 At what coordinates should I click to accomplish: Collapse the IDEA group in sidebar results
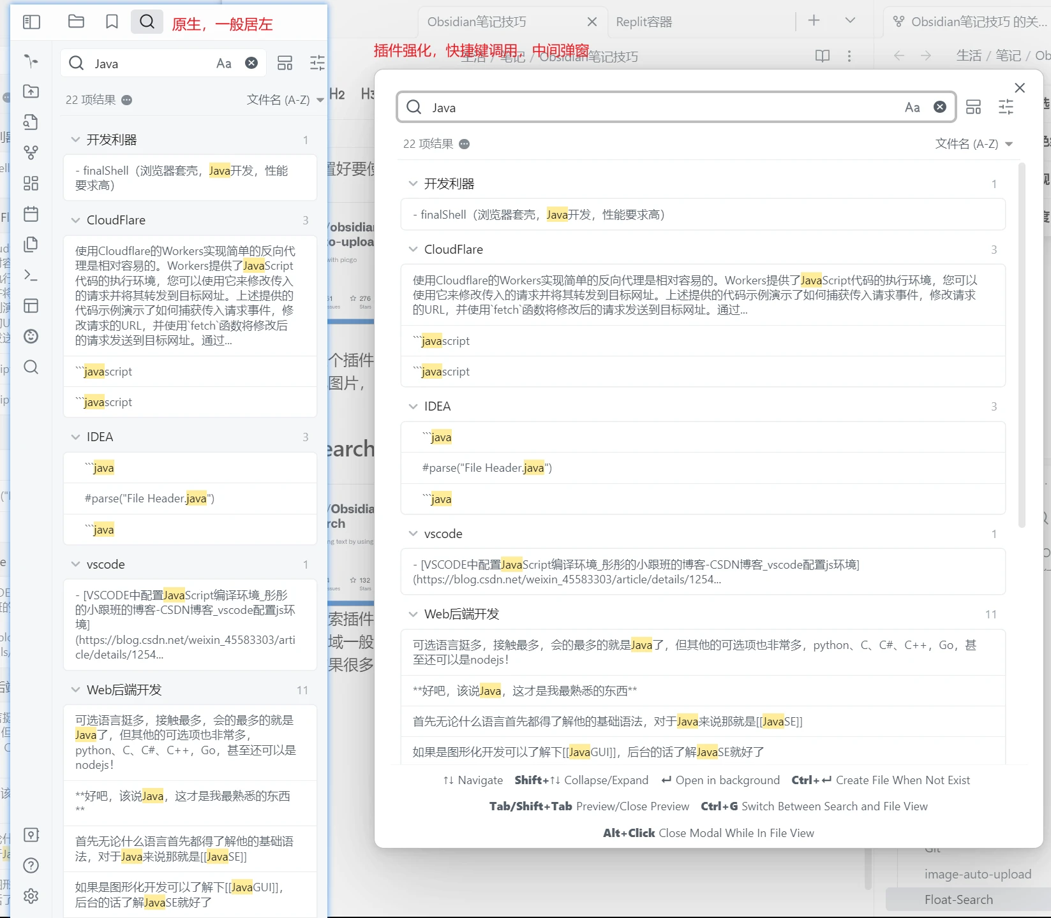pyautogui.click(x=75, y=437)
